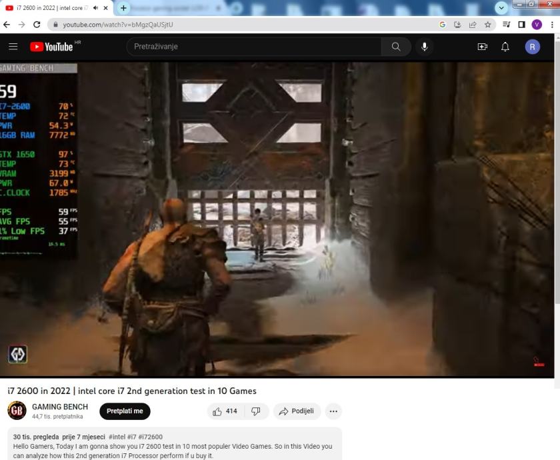Mute the tab audio speaker icon
Viewport: 560px width, 460px height.
pos(96,8)
